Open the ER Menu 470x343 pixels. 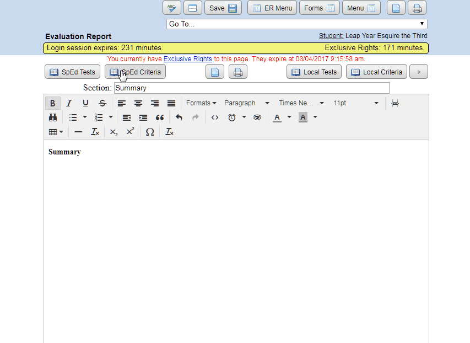272,8
